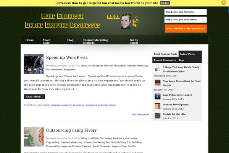The image size is (229, 153).
Task: Open A Huge Welcome To My Newly Established Office
Action: click(181, 69)
